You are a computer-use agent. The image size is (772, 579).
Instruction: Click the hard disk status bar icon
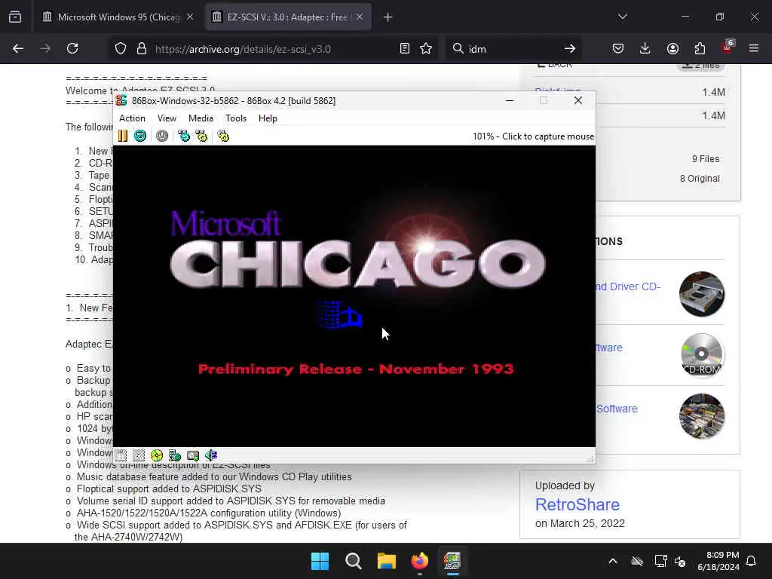(x=193, y=455)
